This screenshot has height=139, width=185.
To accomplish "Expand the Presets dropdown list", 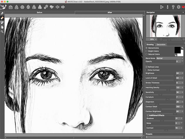I will point(164,137).
